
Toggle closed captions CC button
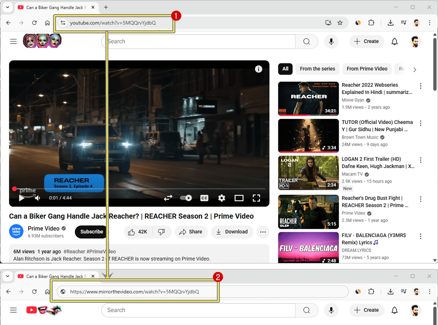point(204,198)
